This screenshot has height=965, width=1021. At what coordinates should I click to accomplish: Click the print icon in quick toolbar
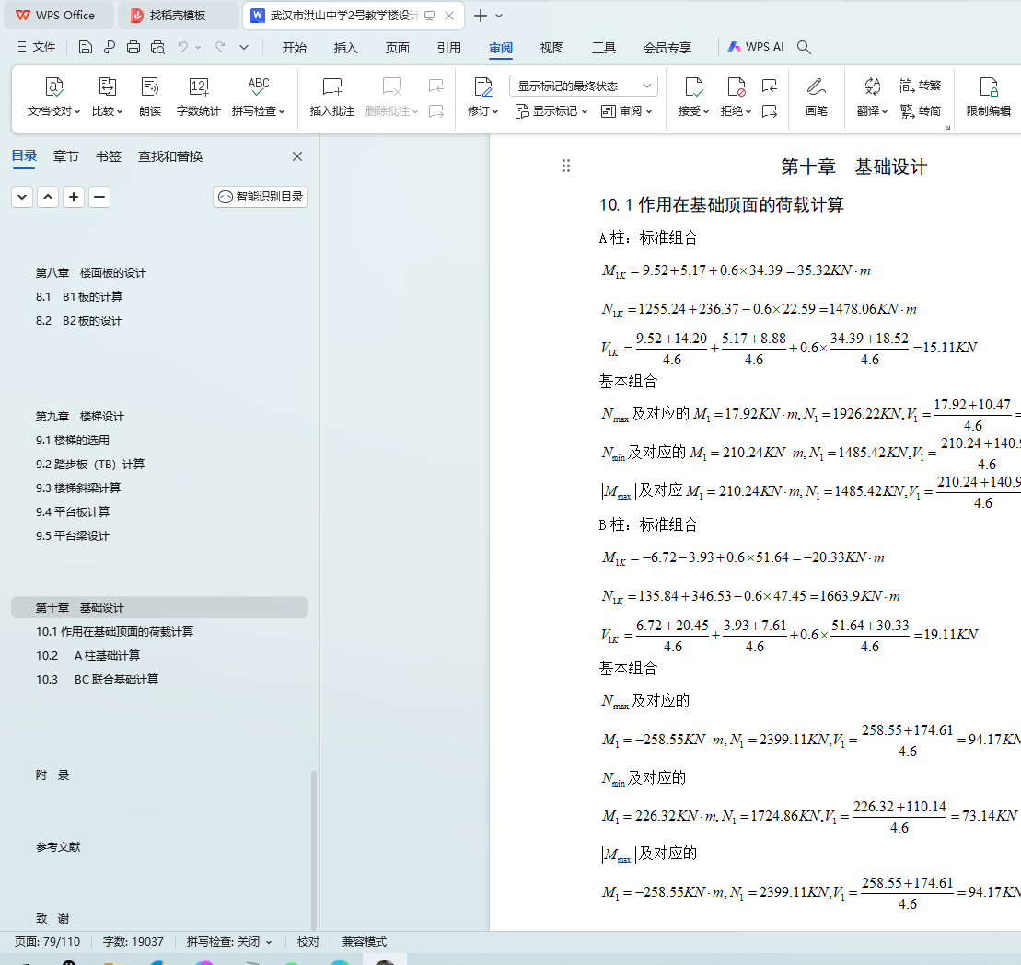[133, 47]
